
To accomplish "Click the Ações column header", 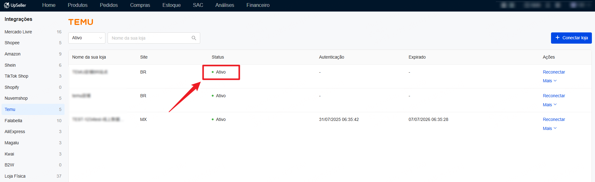I will (549, 57).
